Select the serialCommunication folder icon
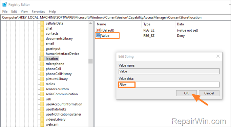231x127 pixels. click(42, 94)
